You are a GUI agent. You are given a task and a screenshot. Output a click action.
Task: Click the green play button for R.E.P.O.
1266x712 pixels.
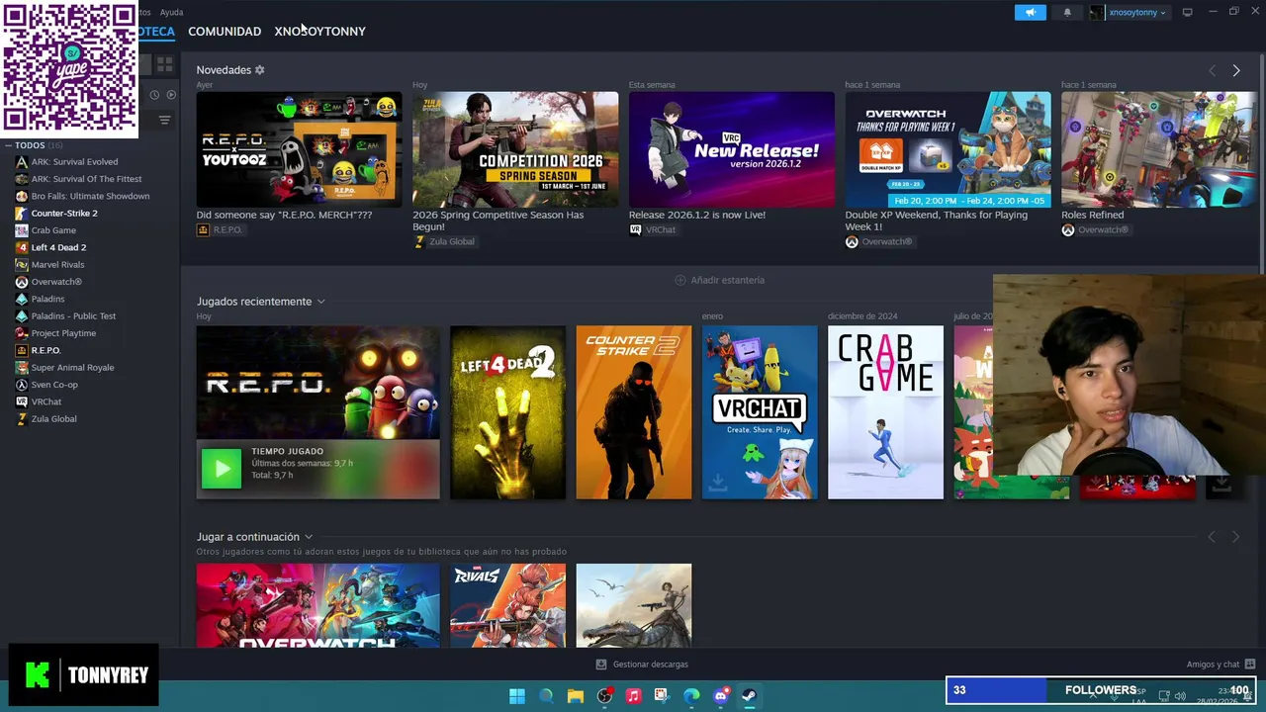pos(222,469)
